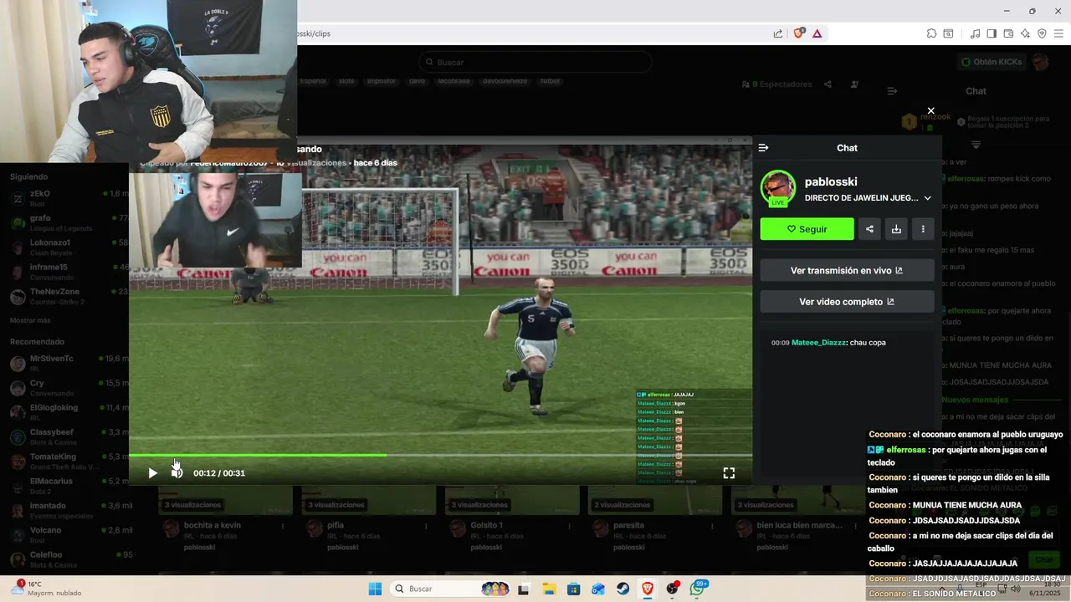Open user account avatar menu

coord(1040,62)
